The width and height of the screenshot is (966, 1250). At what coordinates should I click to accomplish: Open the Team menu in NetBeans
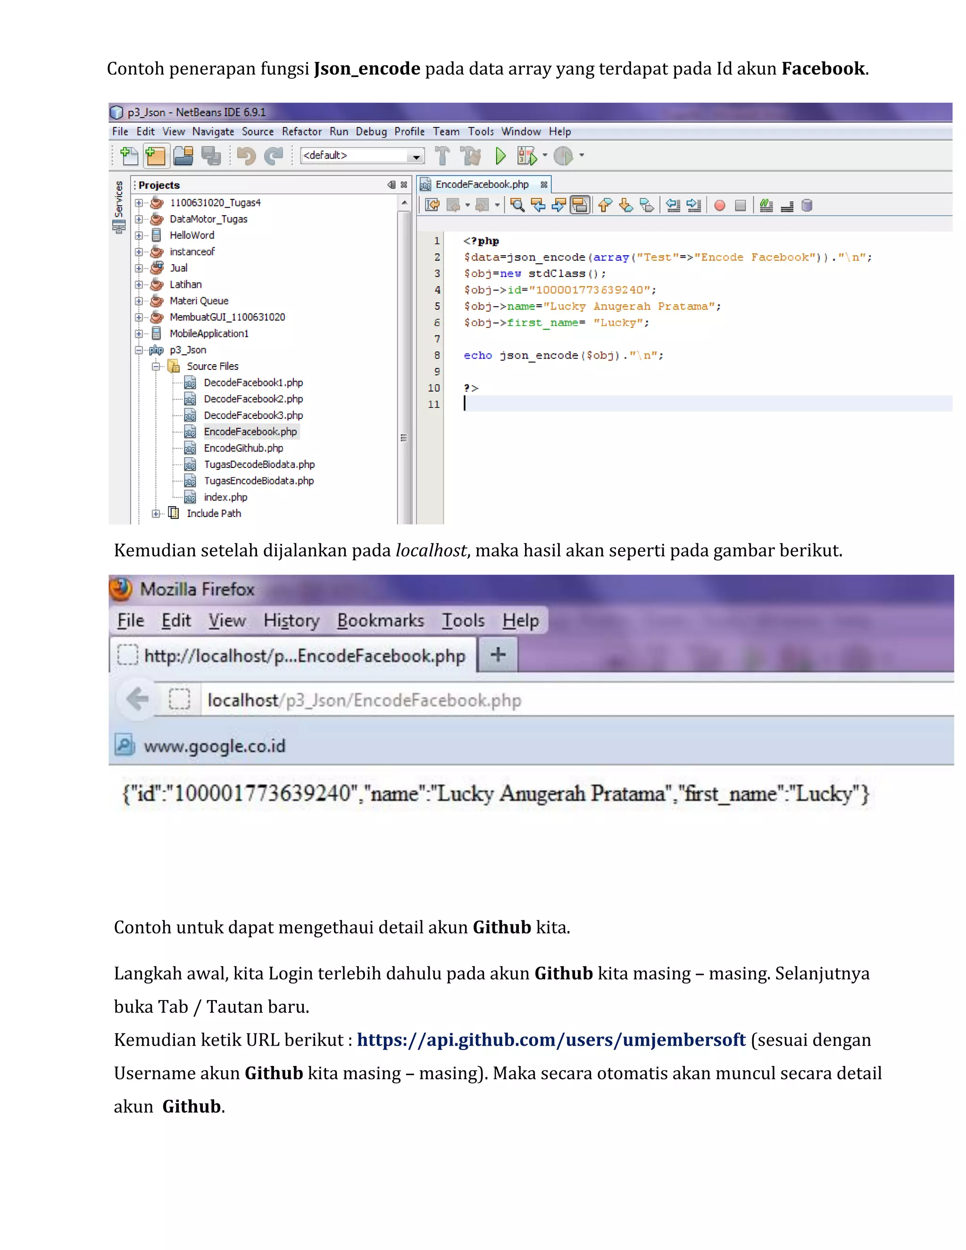446,132
